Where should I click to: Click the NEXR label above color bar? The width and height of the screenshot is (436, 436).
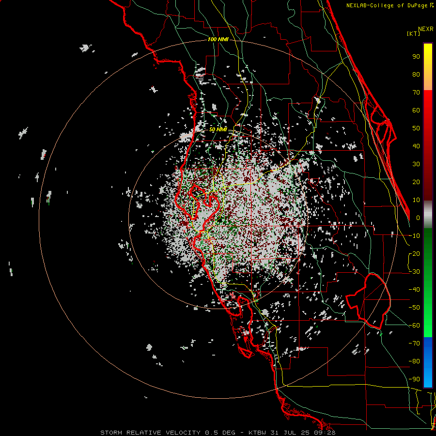(426, 29)
